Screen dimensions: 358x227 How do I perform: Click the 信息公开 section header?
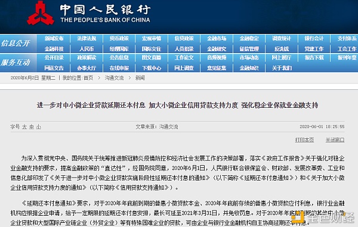click(16, 43)
